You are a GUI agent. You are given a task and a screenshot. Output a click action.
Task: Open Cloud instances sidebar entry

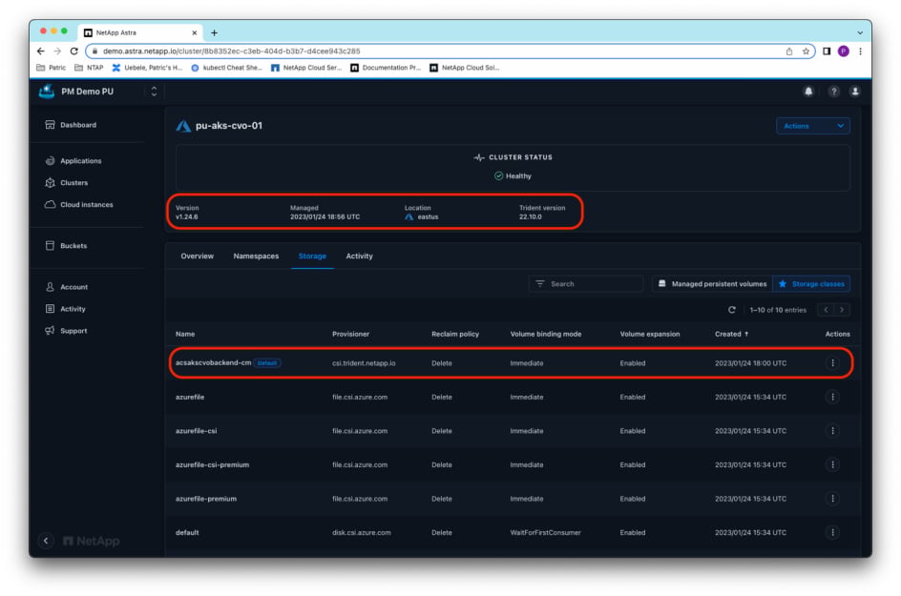78,204
